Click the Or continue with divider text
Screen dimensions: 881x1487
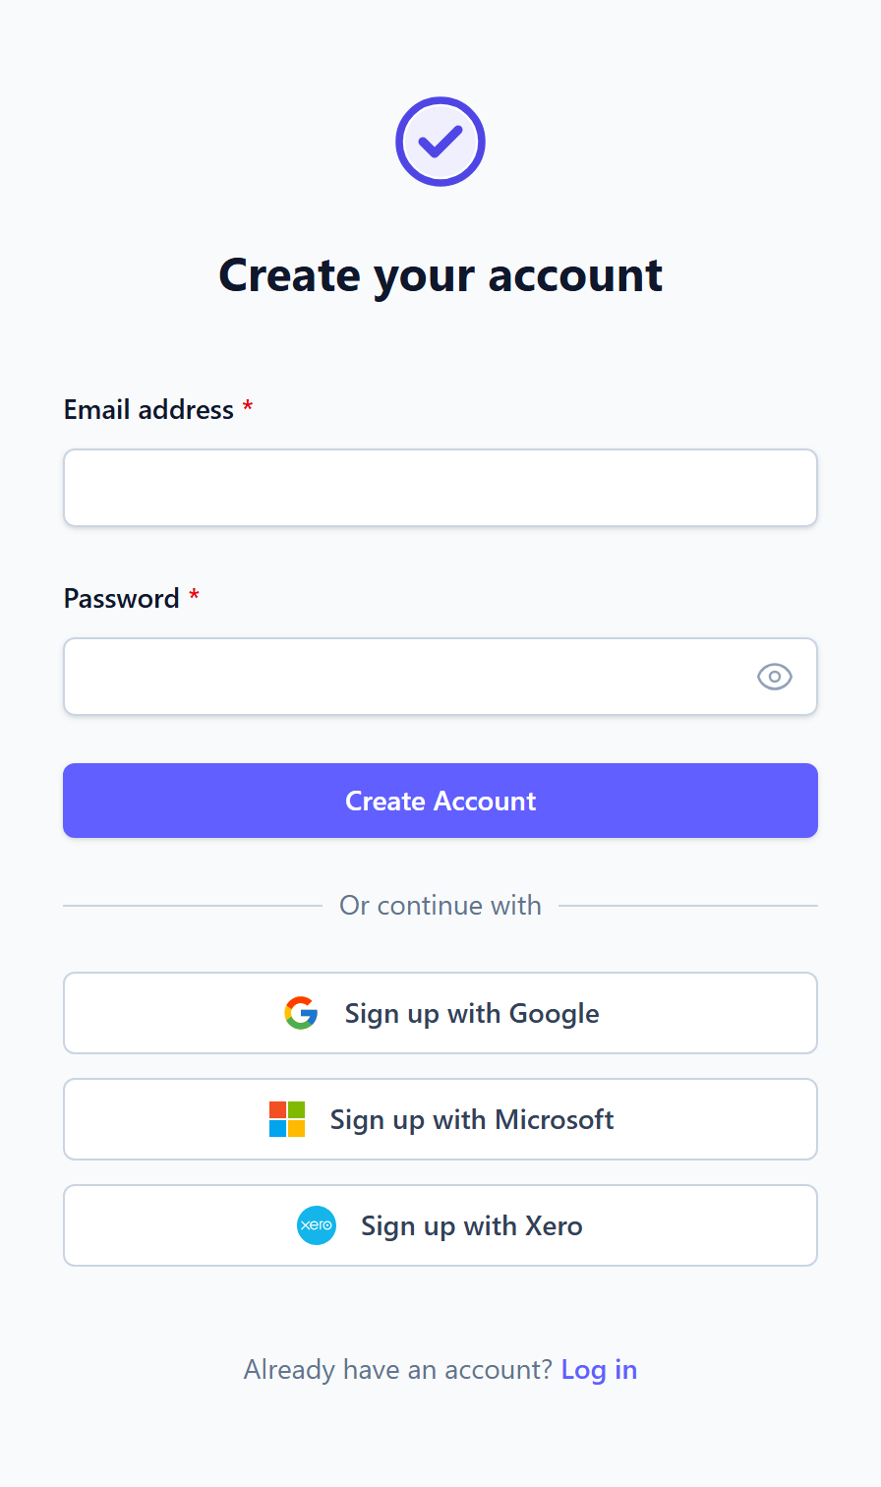[x=440, y=905]
